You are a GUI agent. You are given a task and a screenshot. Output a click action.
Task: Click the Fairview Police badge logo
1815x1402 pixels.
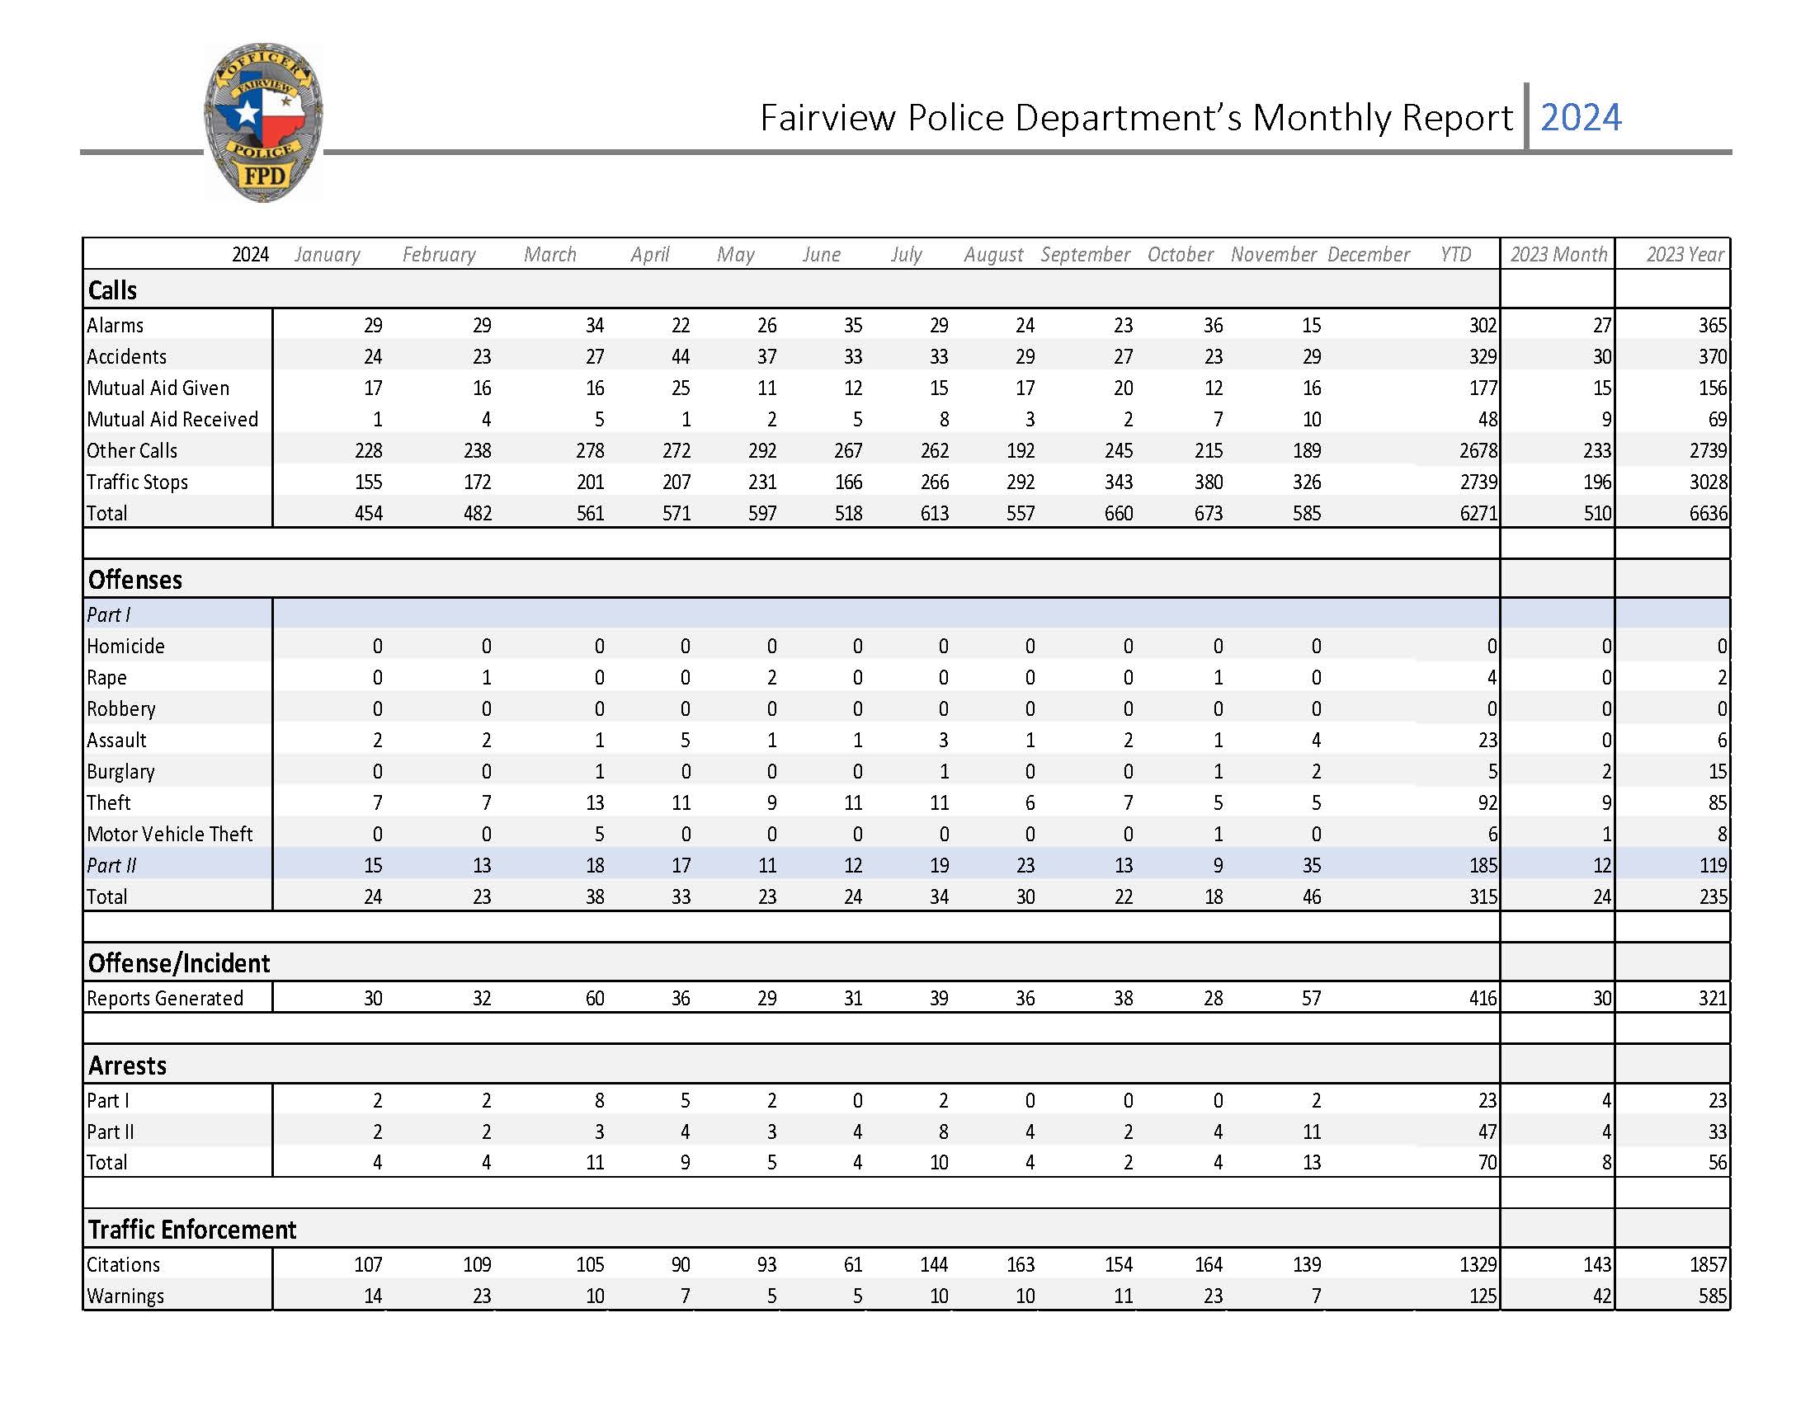tap(263, 122)
